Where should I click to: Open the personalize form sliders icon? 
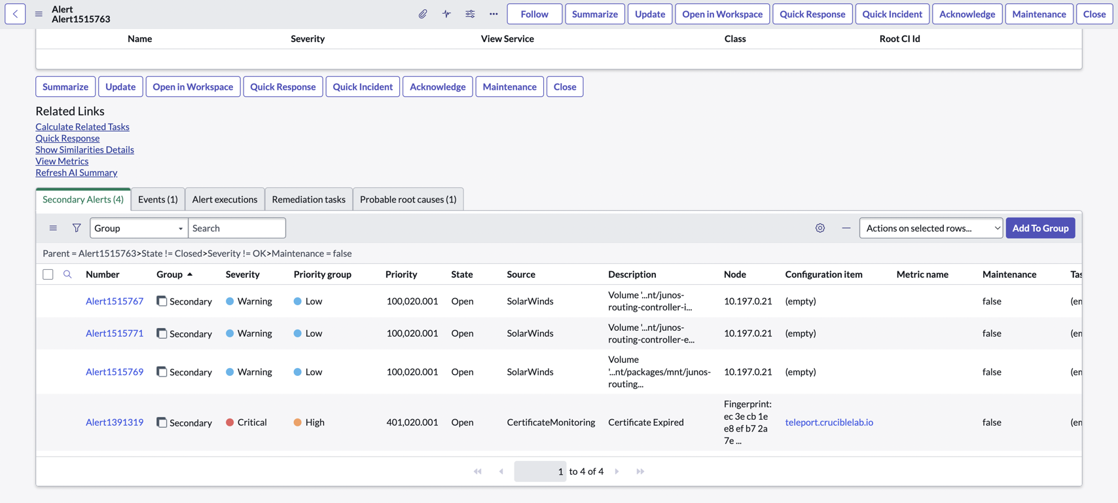tap(470, 14)
